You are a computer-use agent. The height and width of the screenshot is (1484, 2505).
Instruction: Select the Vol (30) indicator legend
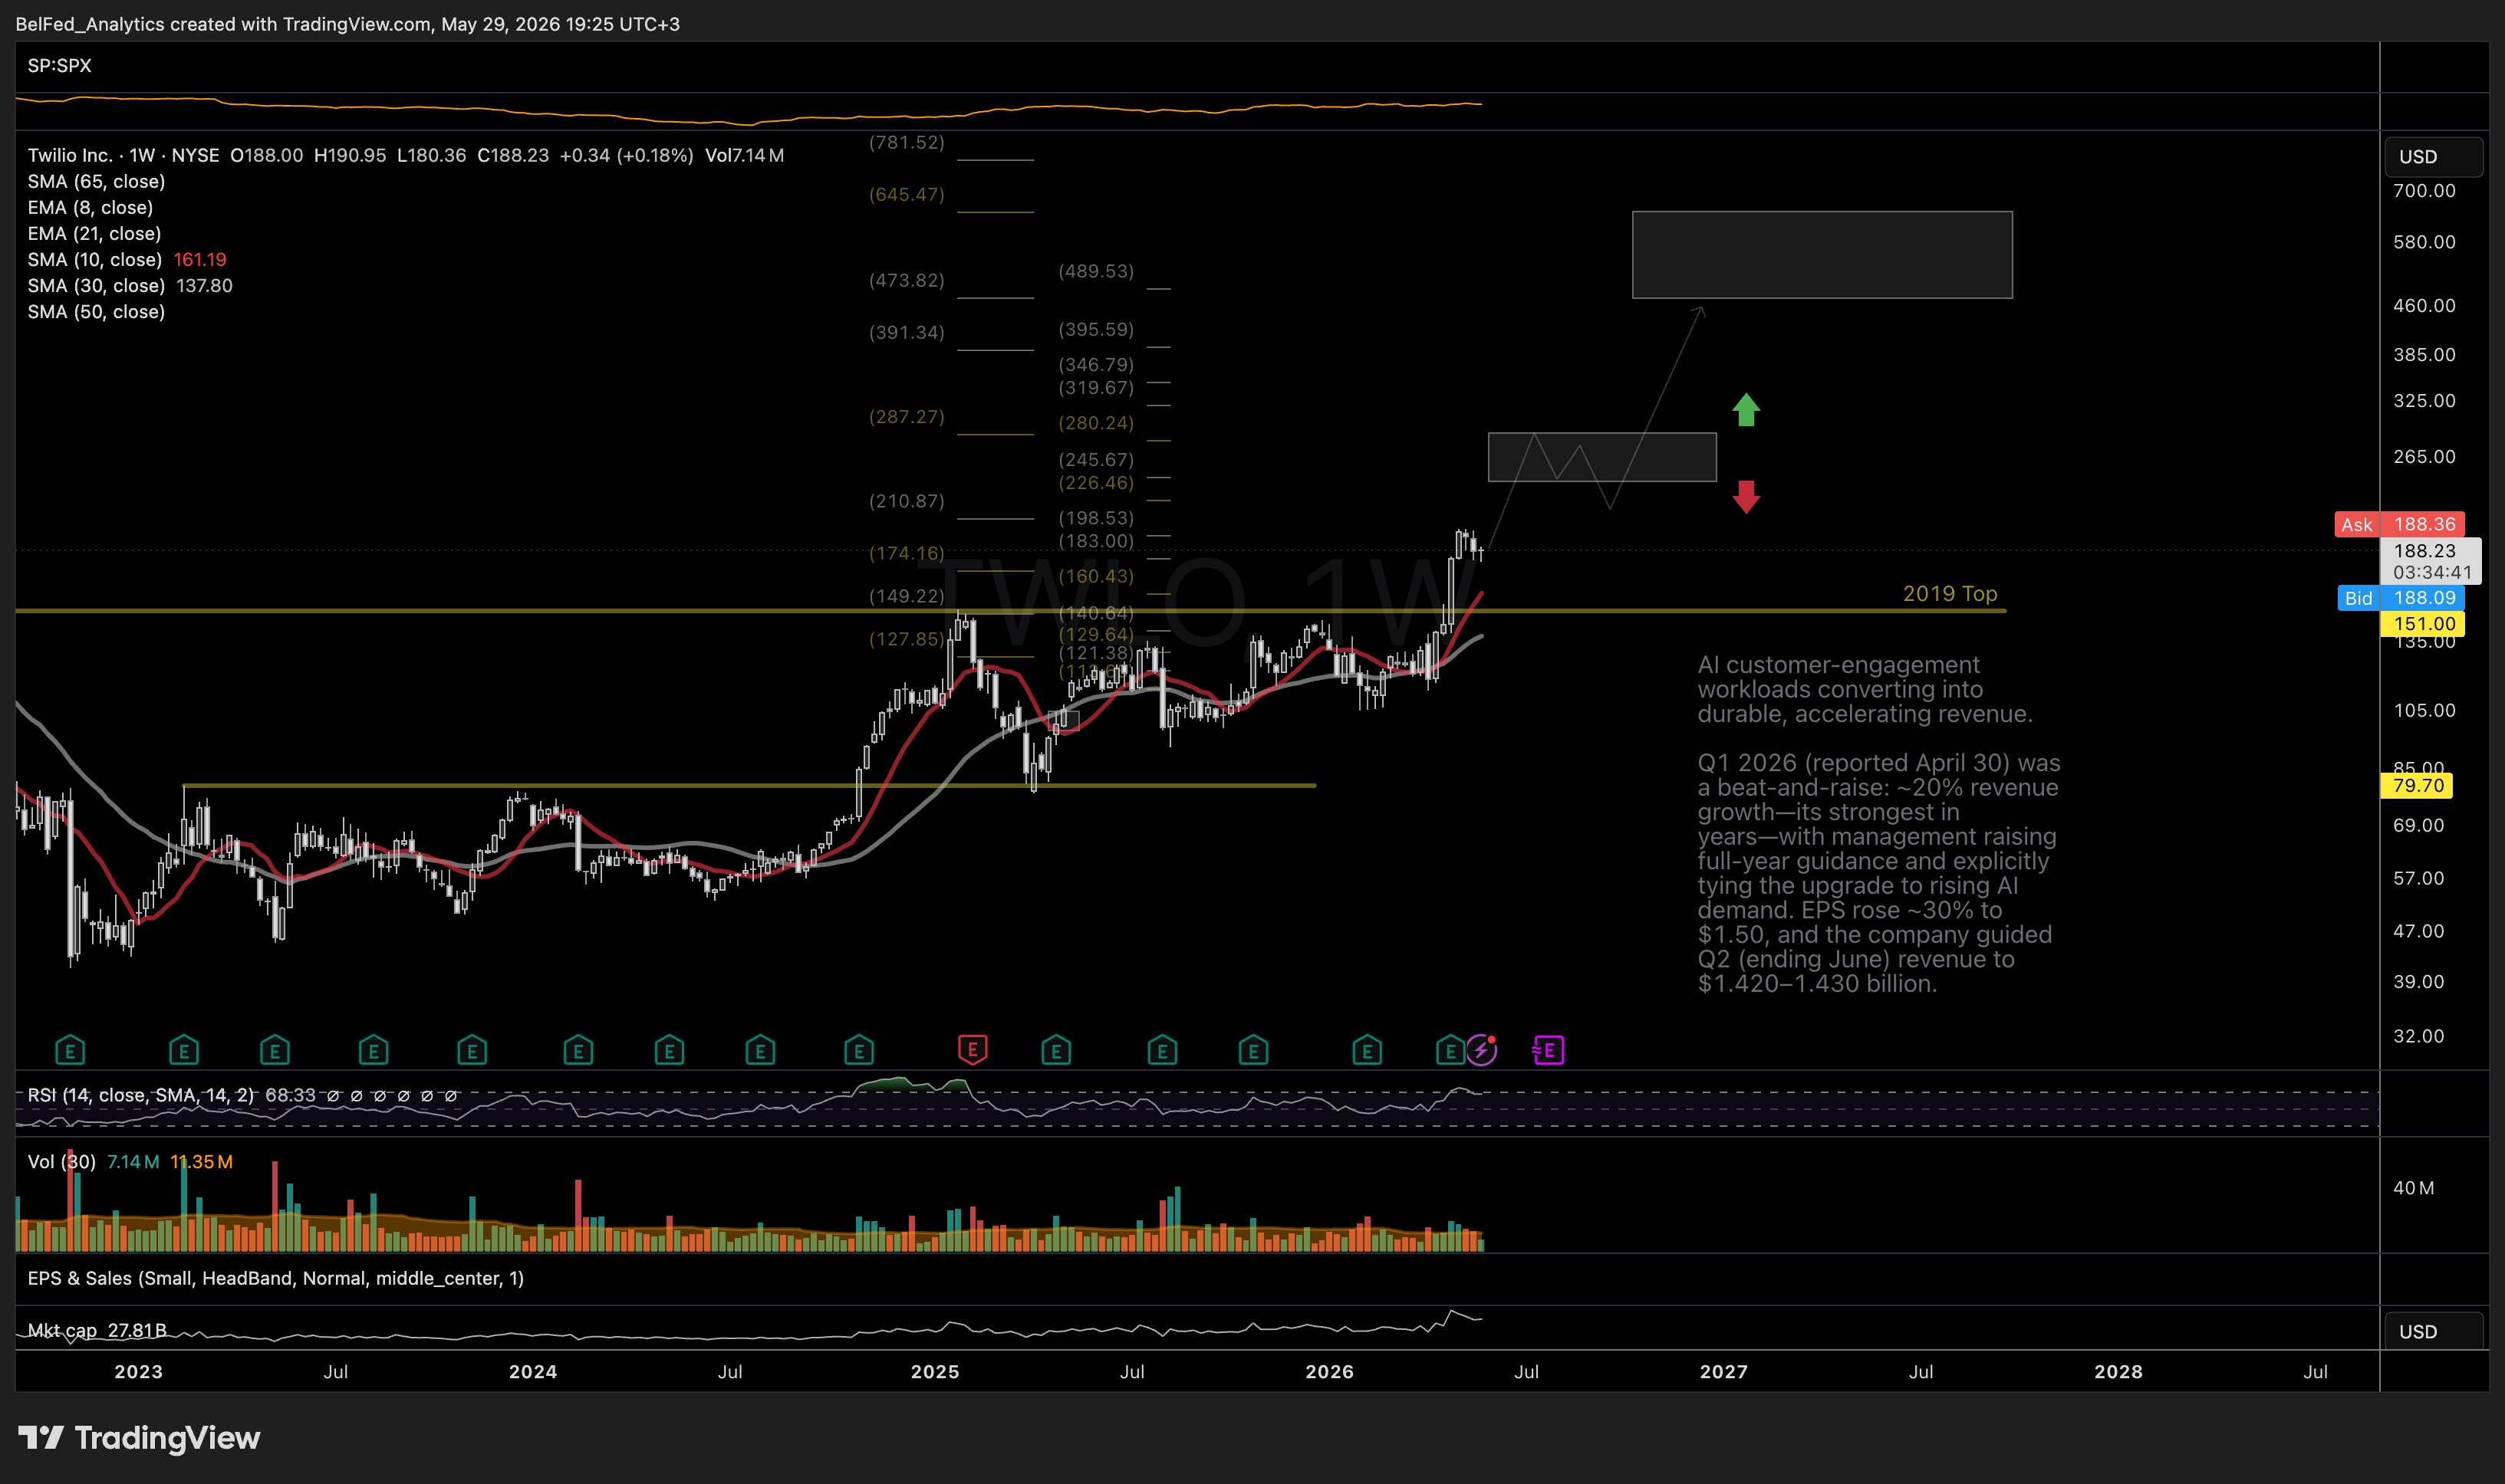click(61, 1162)
